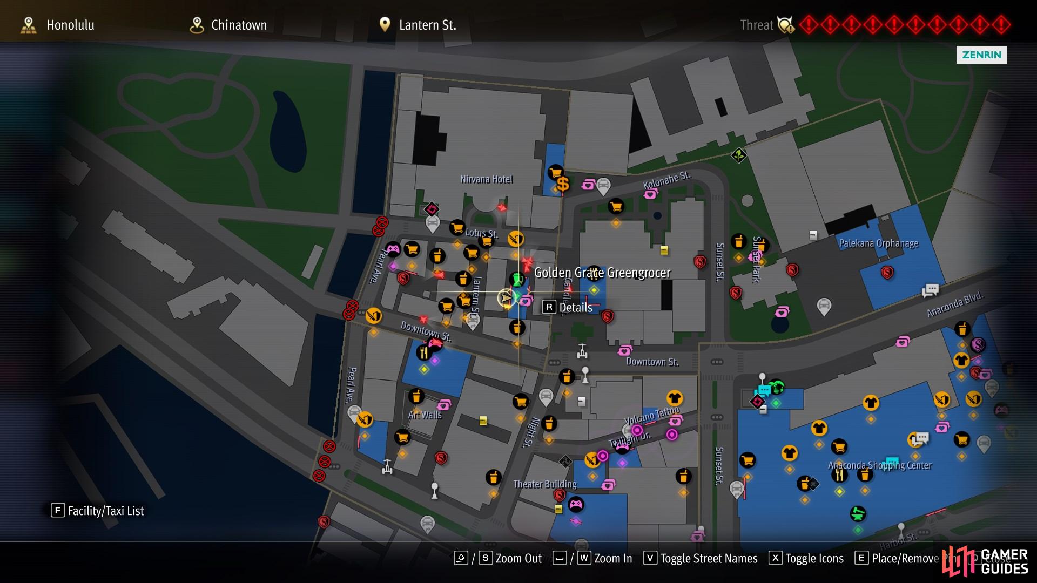Toggle Street Names with the V key prompt
Viewport: 1037px width, 583px height.
pos(701,558)
